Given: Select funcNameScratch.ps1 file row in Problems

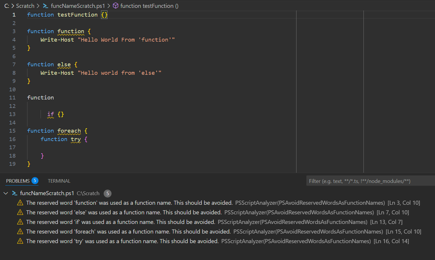Looking at the screenshot, I should pyautogui.click(x=217, y=193).
